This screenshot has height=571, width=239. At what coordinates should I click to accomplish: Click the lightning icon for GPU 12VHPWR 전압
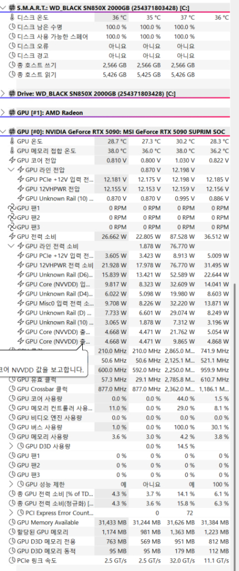click(x=20, y=188)
